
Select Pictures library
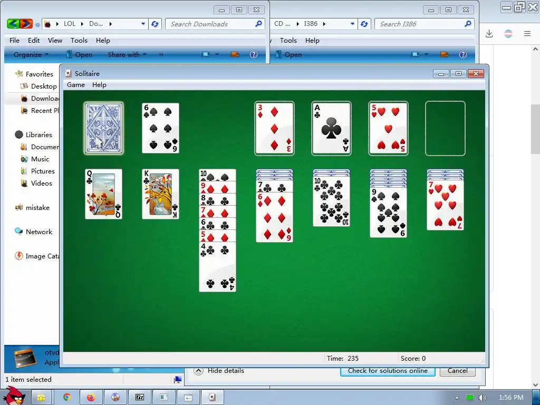(x=43, y=171)
